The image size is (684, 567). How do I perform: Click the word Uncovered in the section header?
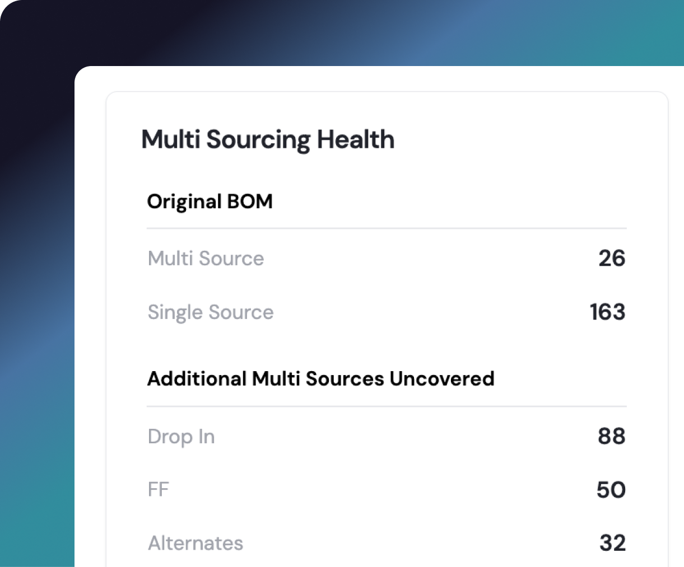point(442,379)
